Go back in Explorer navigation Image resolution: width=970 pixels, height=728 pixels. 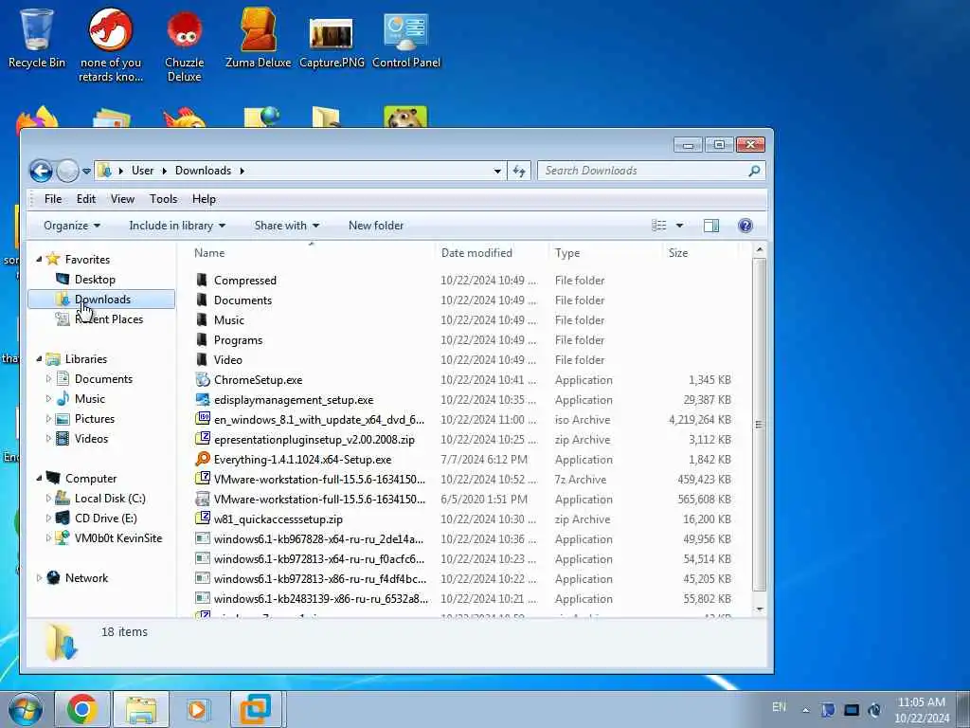(41, 171)
